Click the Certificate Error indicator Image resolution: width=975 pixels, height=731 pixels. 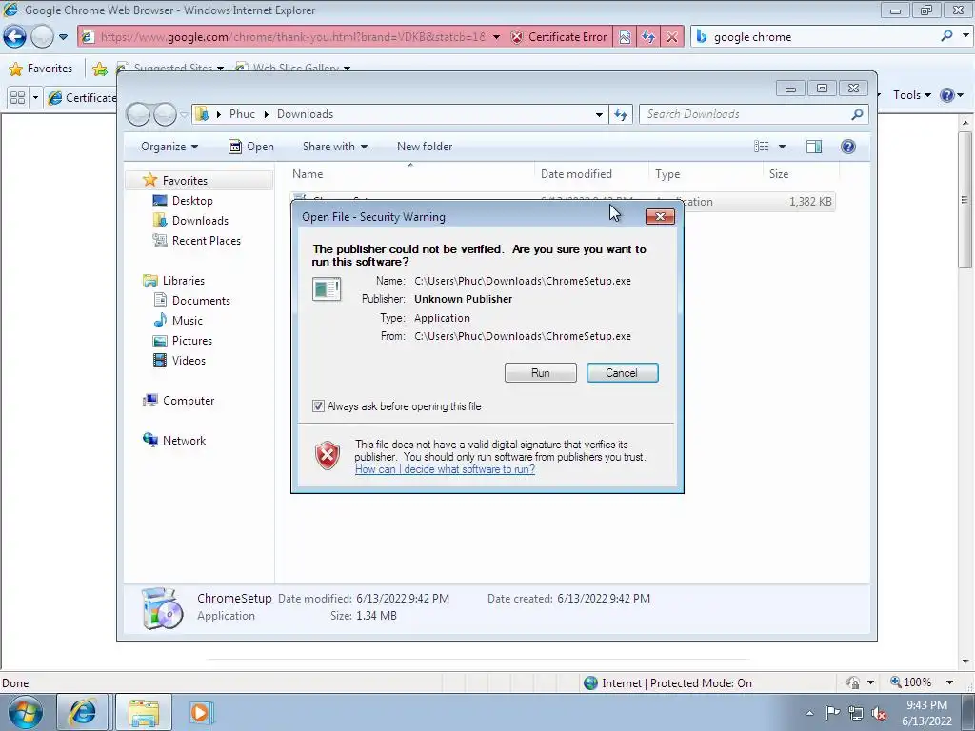[x=558, y=37]
